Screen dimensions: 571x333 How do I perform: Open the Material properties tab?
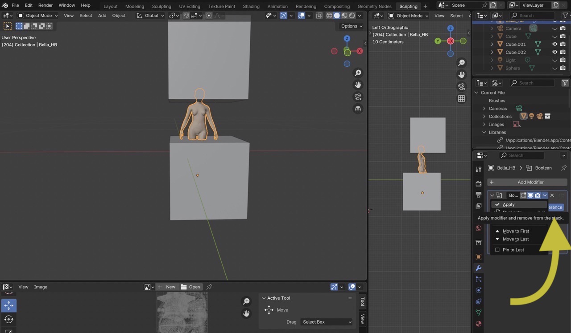(x=479, y=324)
